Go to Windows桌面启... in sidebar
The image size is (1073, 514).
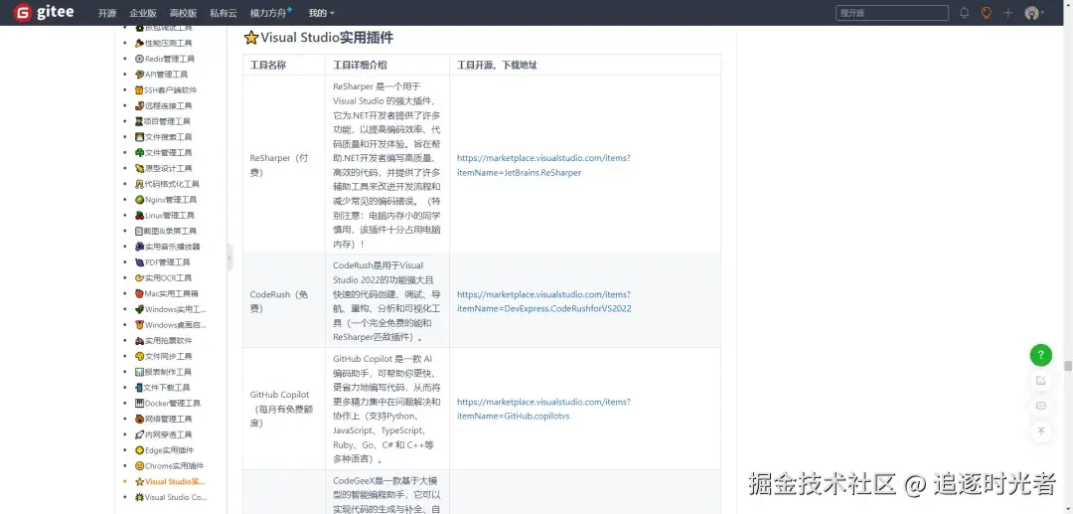(171, 325)
